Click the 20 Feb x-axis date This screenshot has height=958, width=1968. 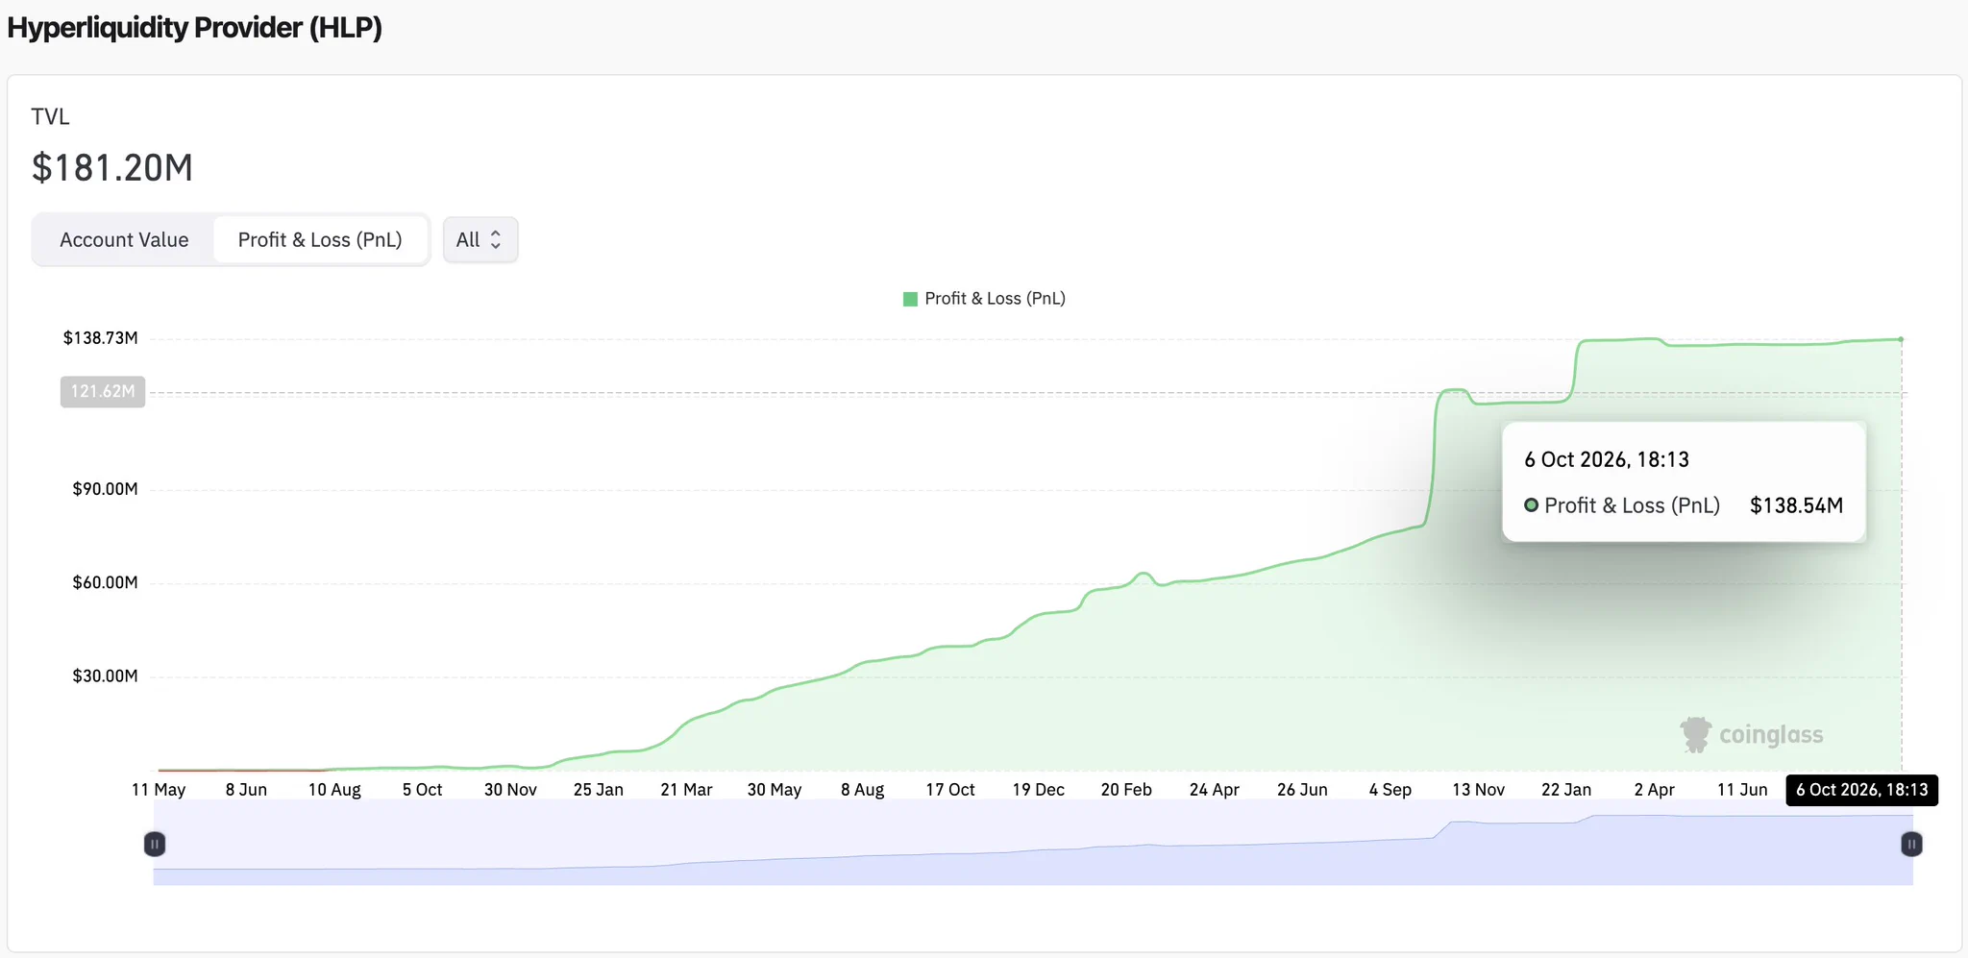pyautogui.click(x=1126, y=790)
